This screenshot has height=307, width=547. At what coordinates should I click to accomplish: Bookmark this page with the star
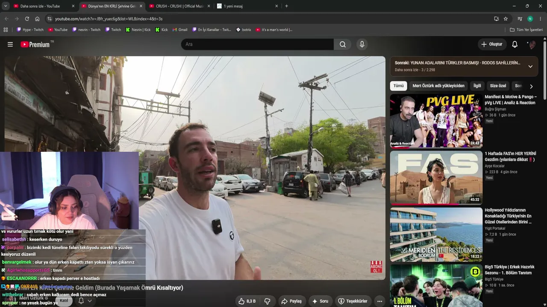pyautogui.click(x=506, y=19)
